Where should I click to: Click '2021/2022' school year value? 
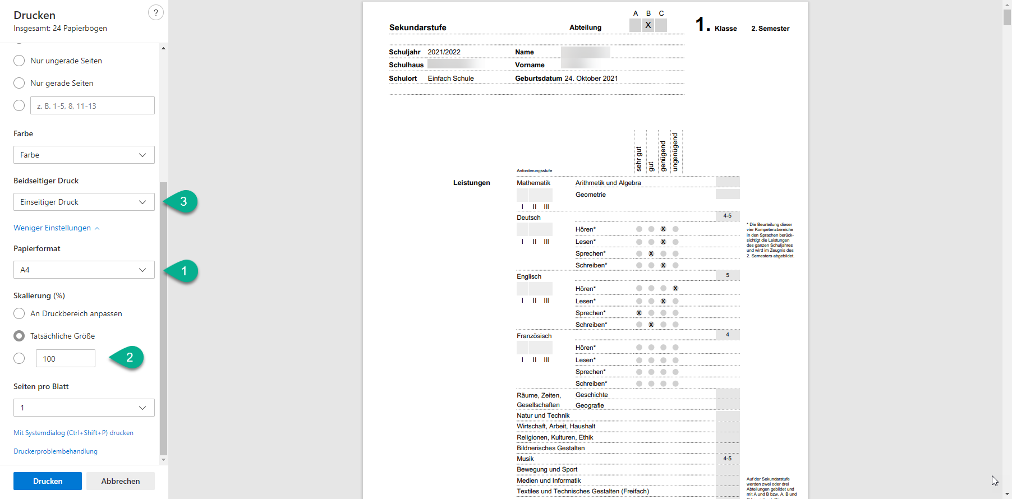click(x=444, y=52)
